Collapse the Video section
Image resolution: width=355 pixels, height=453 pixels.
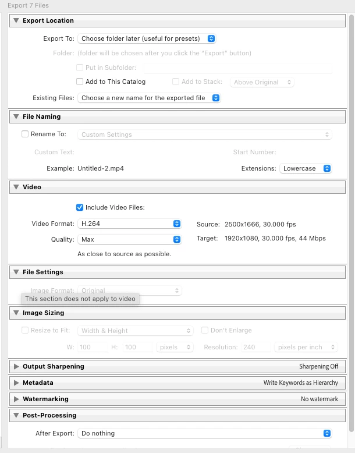tap(16, 187)
